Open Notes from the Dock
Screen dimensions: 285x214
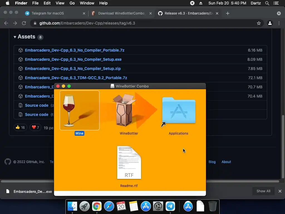point(134,206)
